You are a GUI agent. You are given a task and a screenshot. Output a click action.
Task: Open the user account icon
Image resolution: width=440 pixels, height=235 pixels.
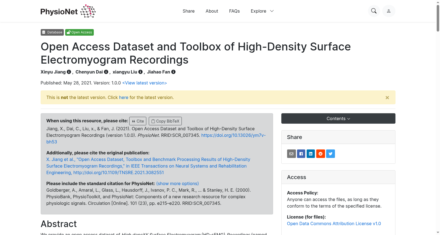pos(389,11)
